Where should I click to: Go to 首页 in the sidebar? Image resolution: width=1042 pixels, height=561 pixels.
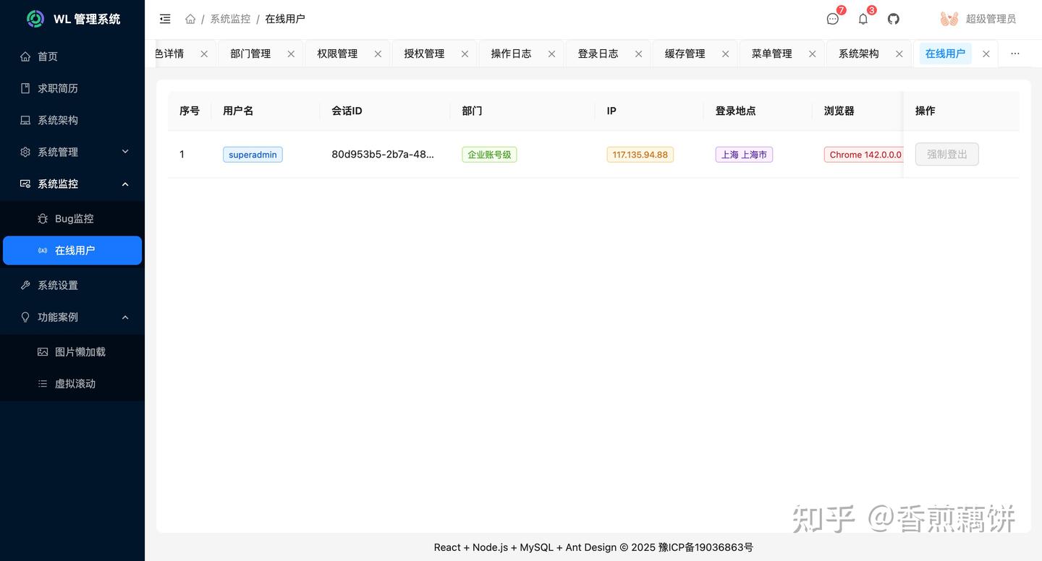point(72,56)
